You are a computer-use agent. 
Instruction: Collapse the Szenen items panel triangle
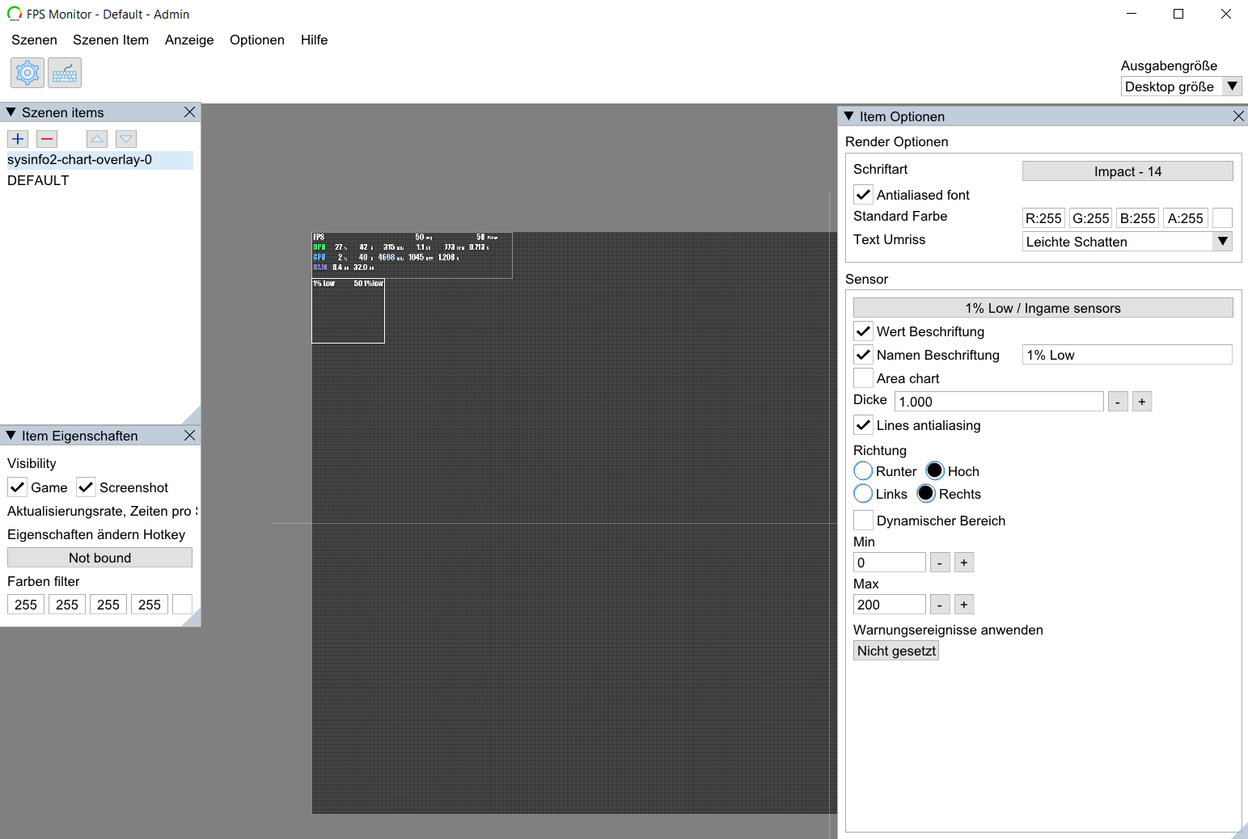click(11, 112)
